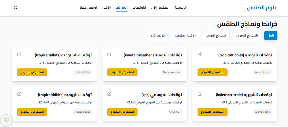Click استعرض النموذج on kylemacritchie card
This screenshot has height=127, width=288.
tap(213, 112)
